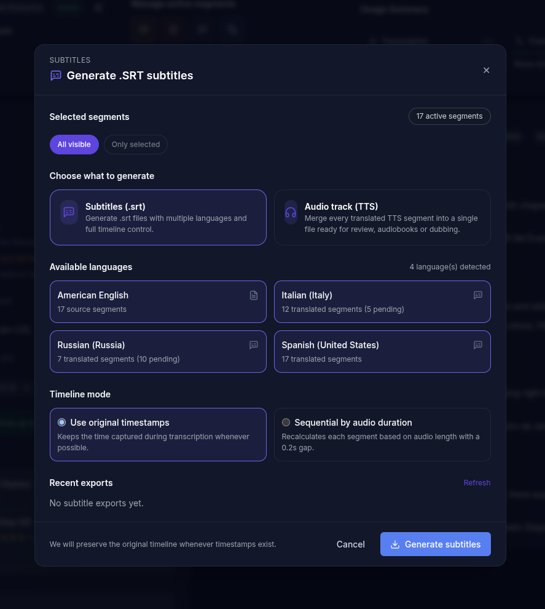Switch to All visible segments
This screenshot has width=545, height=609.
coord(74,145)
